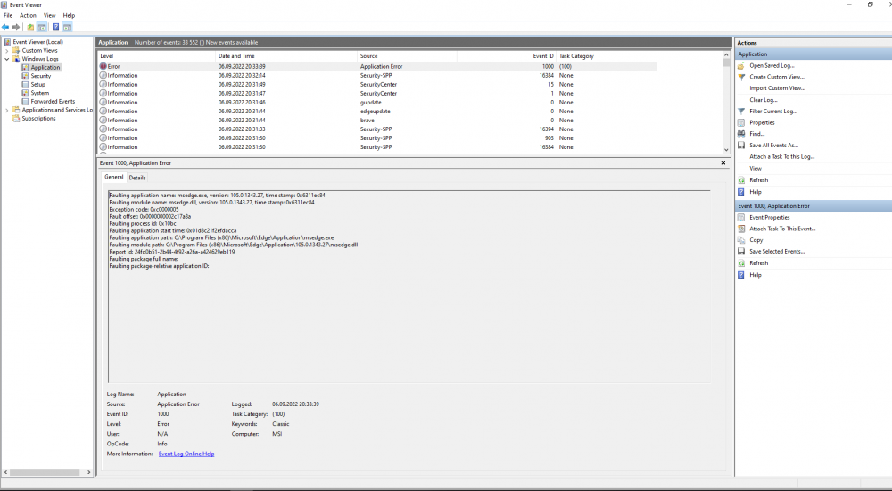Click the Open Saved Log folder icon

tap(741, 65)
